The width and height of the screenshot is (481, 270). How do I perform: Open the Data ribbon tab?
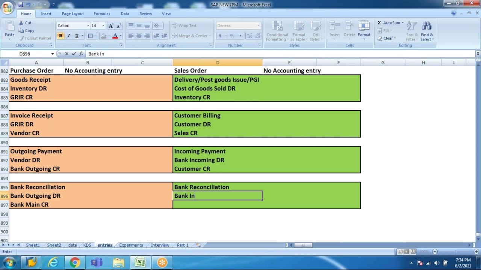125,13
